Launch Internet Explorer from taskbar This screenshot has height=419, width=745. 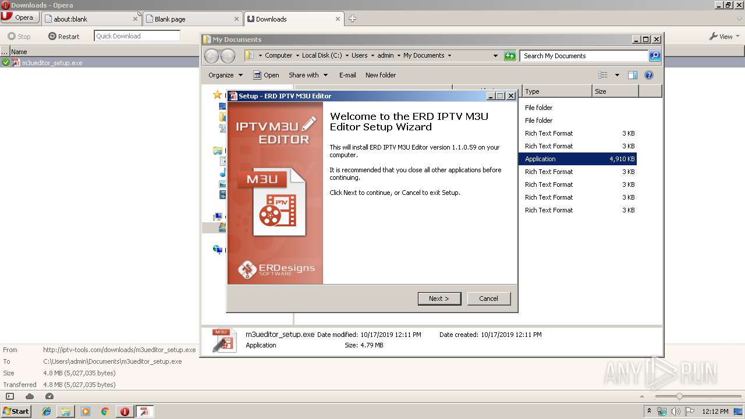click(x=47, y=411)
